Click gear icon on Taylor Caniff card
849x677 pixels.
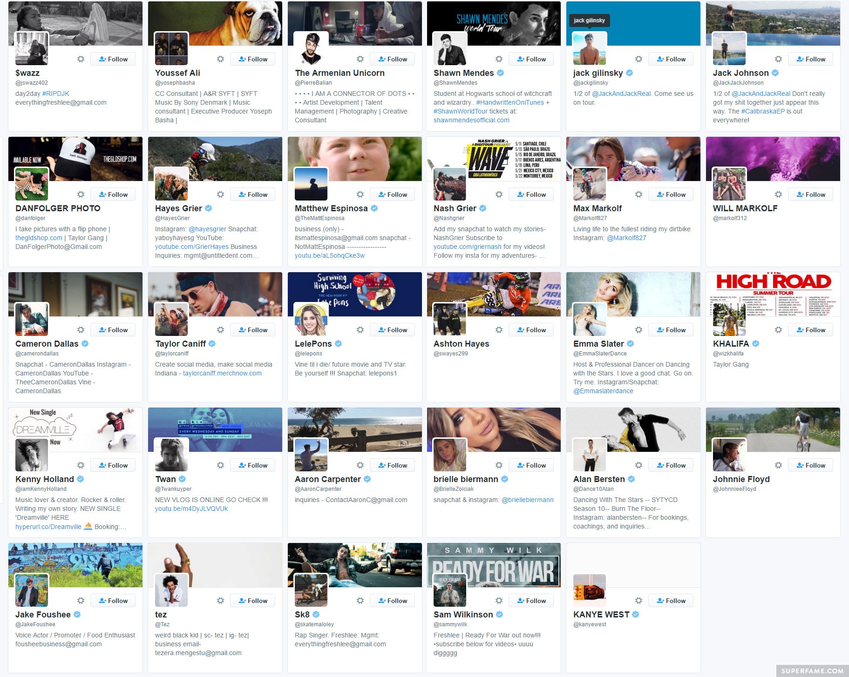[x=220, y=330]
